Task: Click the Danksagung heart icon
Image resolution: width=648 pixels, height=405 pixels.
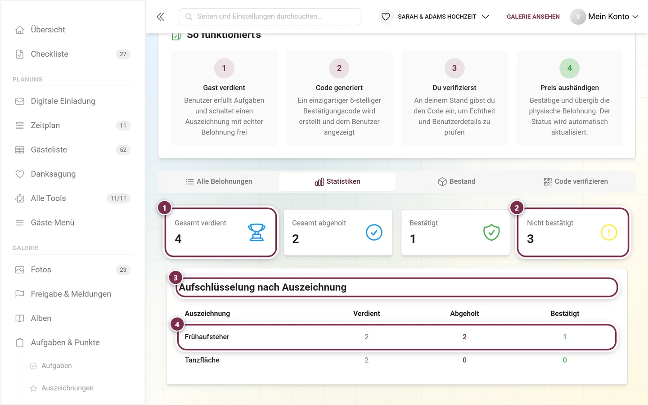Action: click(x=20, y=174)
